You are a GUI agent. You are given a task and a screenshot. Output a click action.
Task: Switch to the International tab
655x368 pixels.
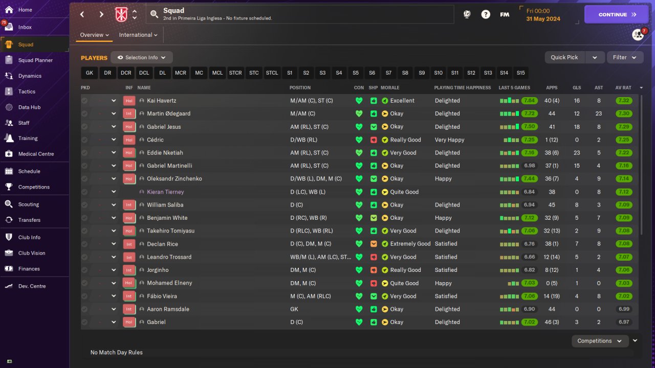tap(138, 35)
